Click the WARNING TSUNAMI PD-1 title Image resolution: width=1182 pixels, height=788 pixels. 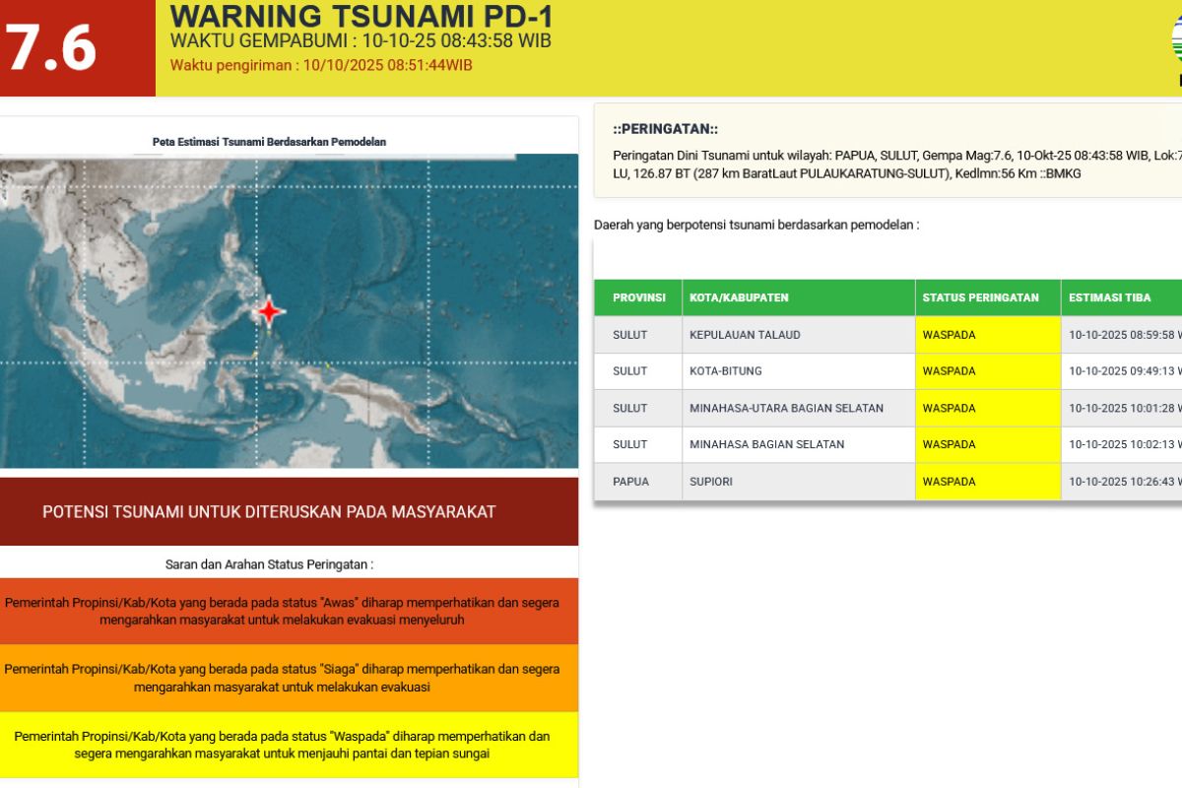coord(361,17)
